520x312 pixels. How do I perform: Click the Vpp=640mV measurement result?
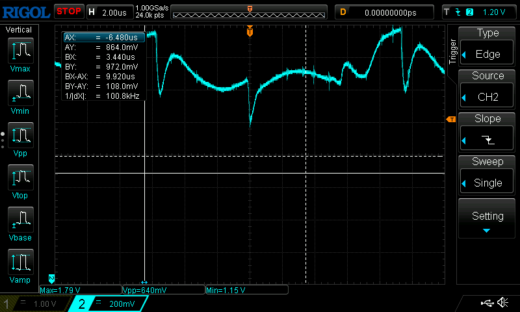(144, 291)
